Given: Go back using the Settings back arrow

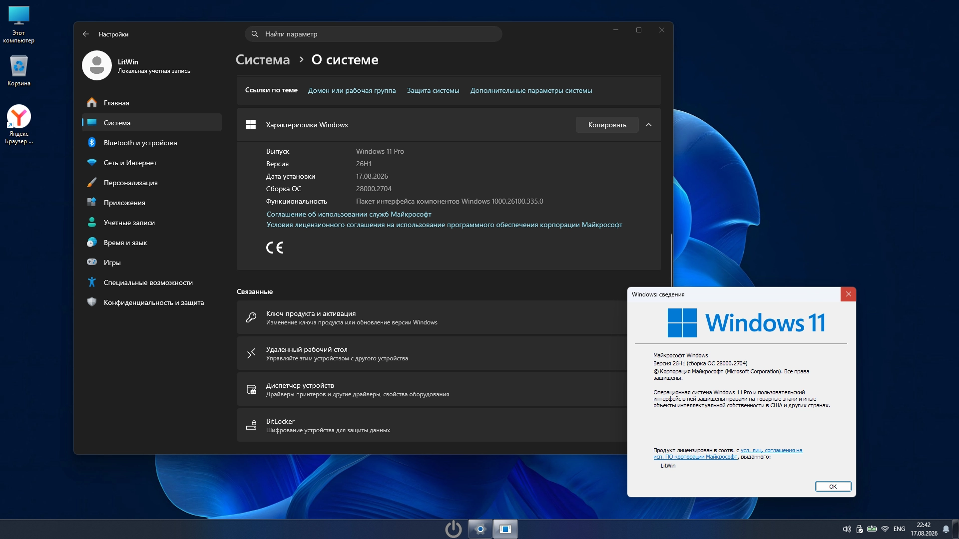Looking at the screenshot, I should click(x=86, y=34).
